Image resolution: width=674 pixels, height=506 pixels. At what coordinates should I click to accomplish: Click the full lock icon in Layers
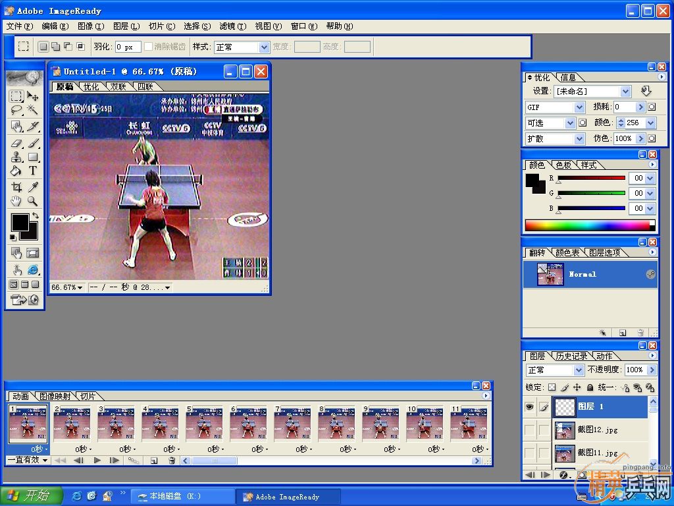point(590,387)
